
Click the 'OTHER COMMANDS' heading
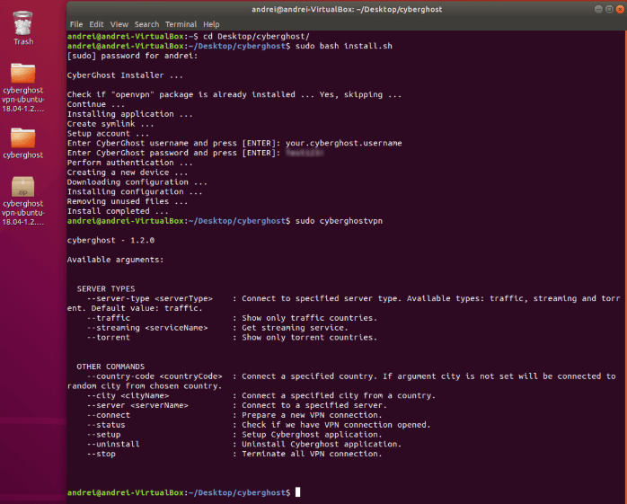click(110, 367)
